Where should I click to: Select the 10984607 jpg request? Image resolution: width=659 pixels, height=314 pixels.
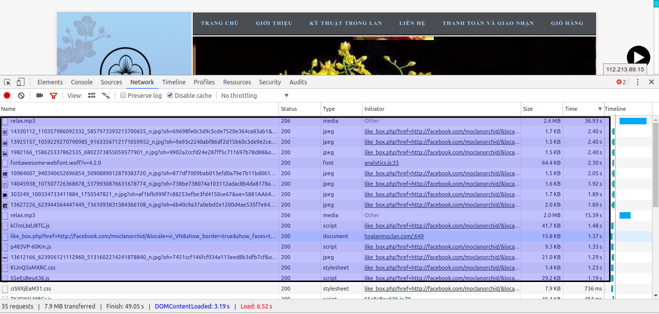(x=326, y=173)
